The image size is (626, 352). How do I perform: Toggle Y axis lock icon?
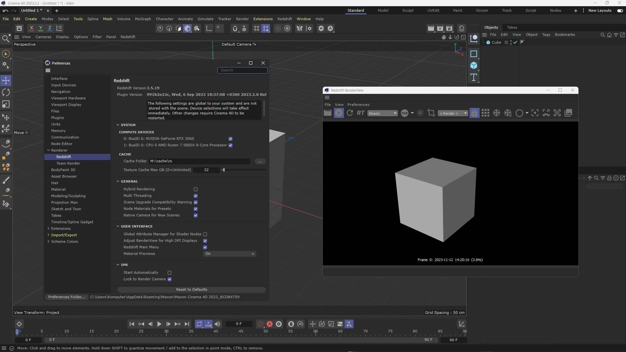coord(40,28)
